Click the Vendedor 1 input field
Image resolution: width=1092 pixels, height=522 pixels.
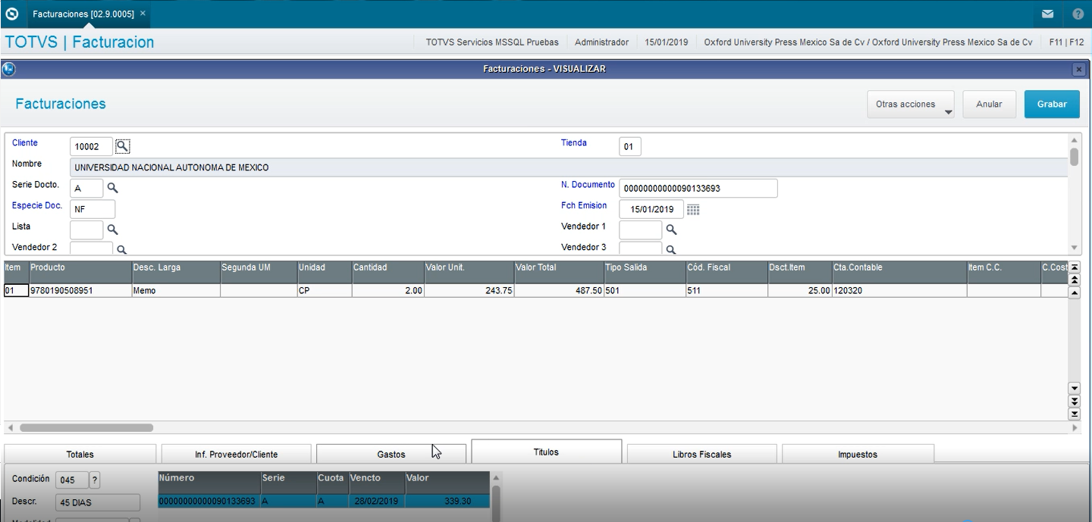point(641,230)
